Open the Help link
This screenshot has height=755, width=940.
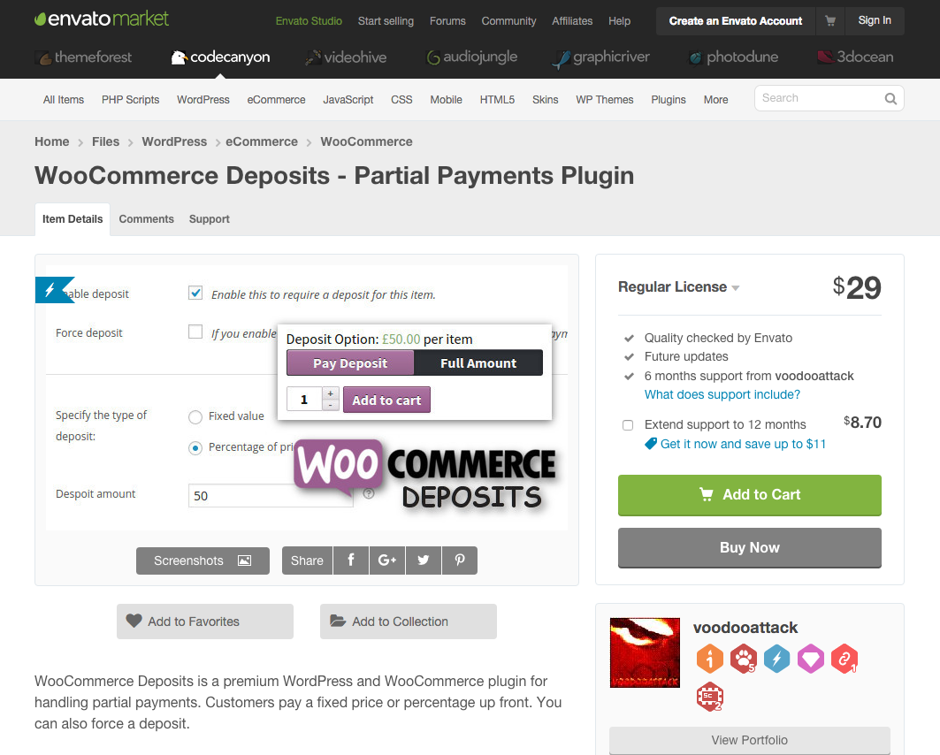pyautogui.click(x=619, y=21)
